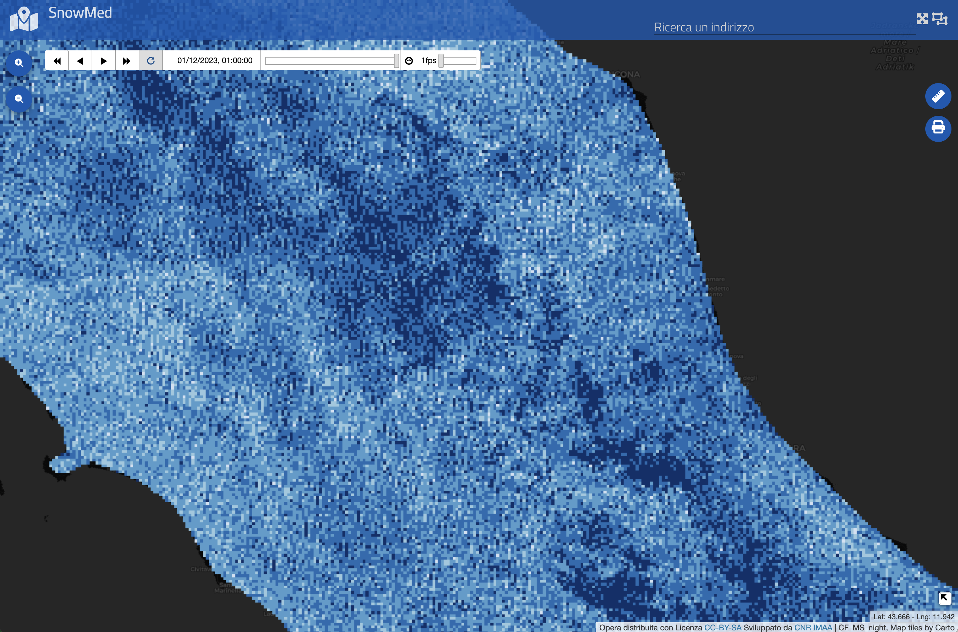The image size is (958, 632).
Task: Click the speedometer icon beside 1fps
Action: click(x=409, y=61)
